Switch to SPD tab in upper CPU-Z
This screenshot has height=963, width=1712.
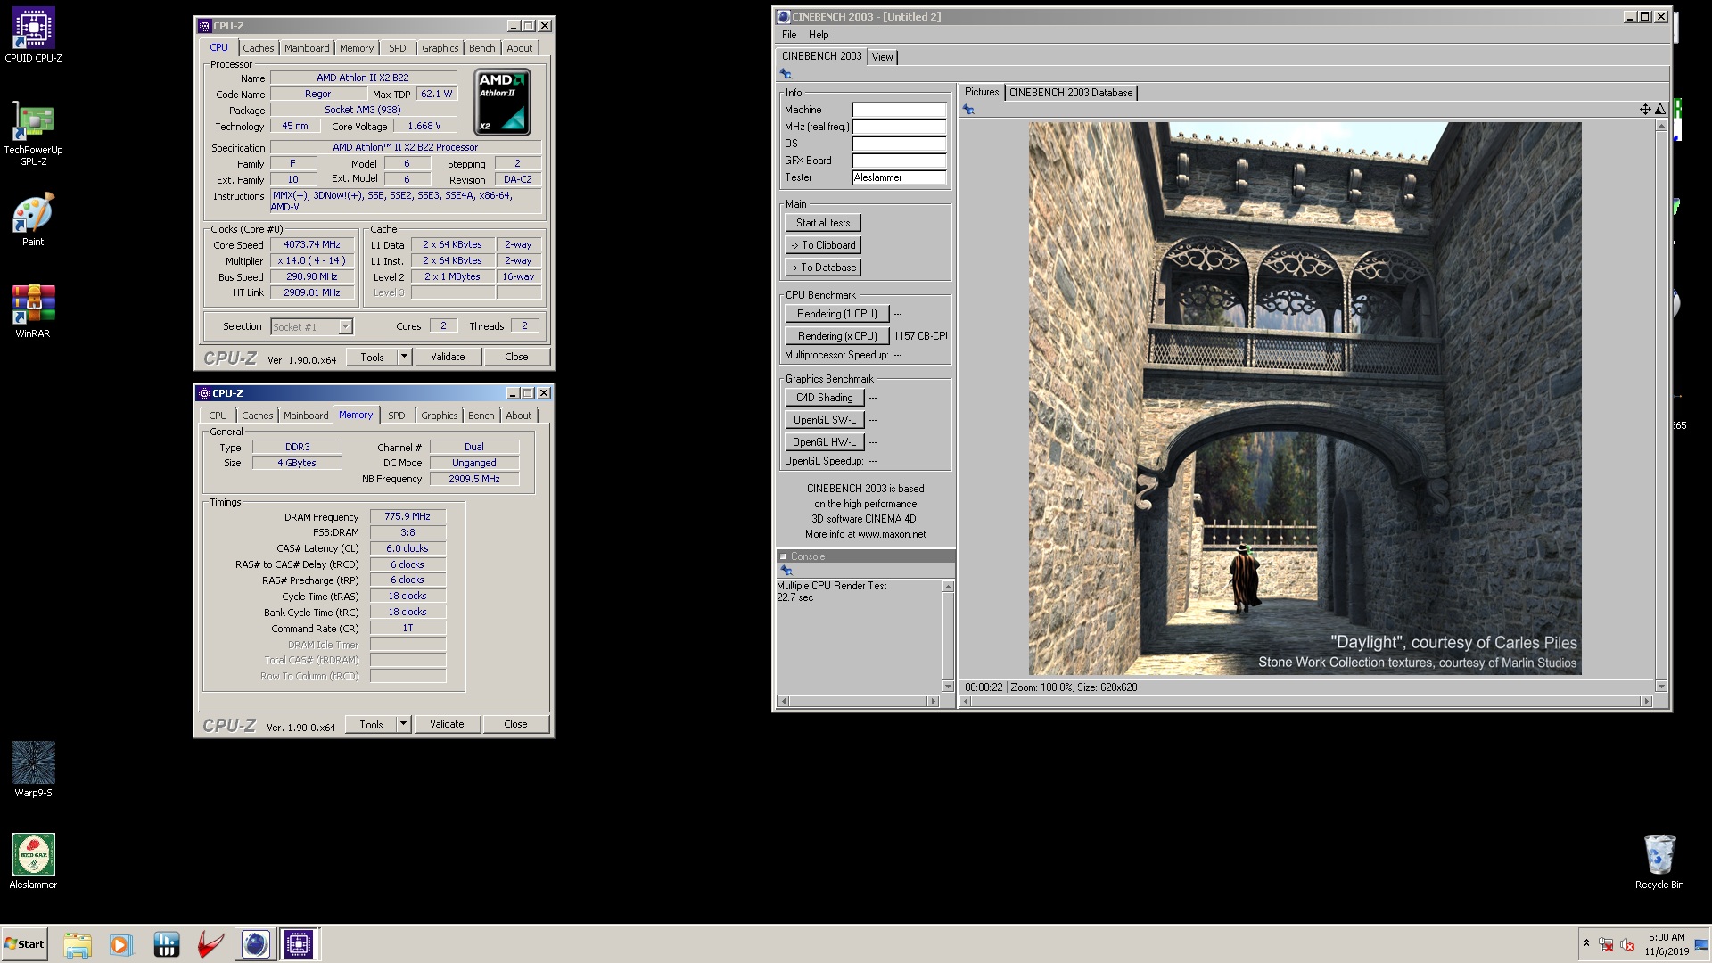[x=398, y=48]
